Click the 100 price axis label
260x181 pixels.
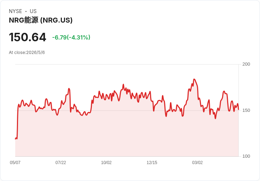(x=246, y=156)
